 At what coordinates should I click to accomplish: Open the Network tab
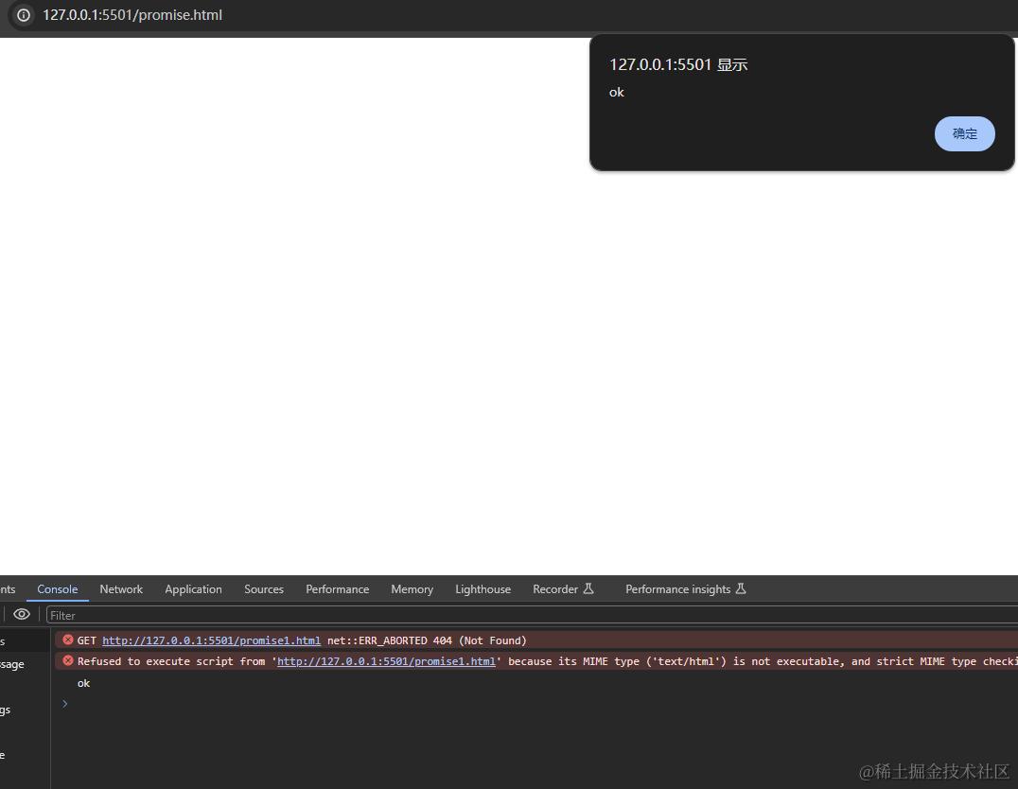click(121, 589)
